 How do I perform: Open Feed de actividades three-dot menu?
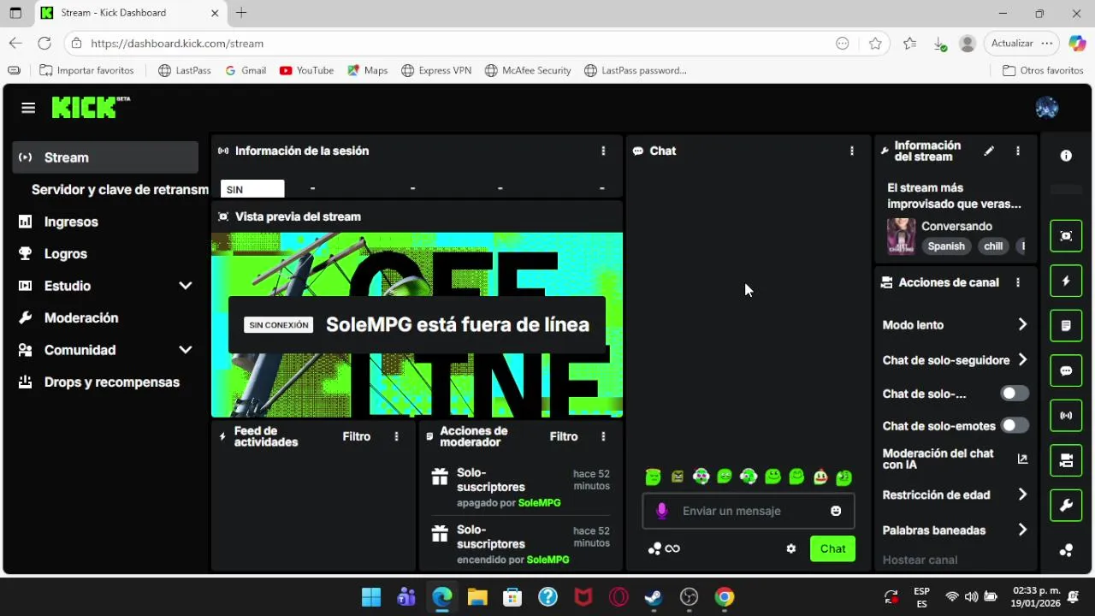click(396, 436)
